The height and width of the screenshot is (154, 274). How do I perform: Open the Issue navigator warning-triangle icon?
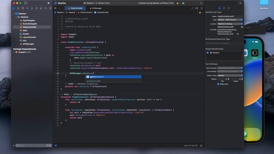coord(32,8)
